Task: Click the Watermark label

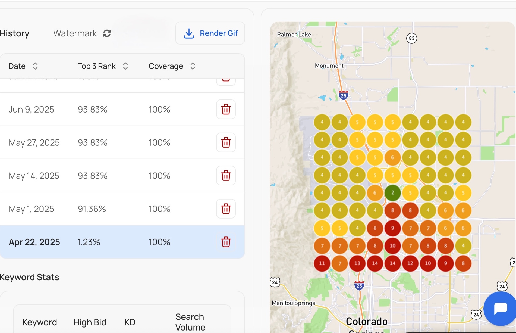Action: coord(75,33)
